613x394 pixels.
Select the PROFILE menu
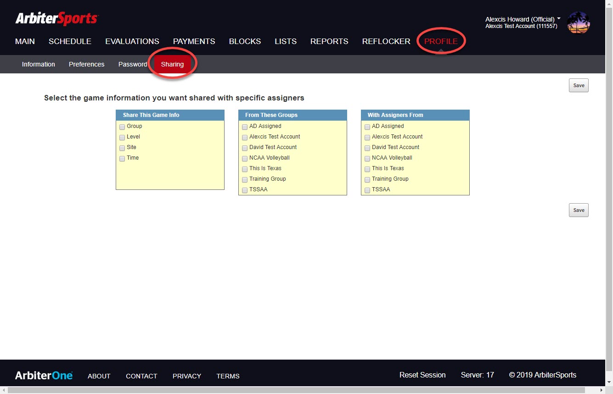tap(441, 41)
